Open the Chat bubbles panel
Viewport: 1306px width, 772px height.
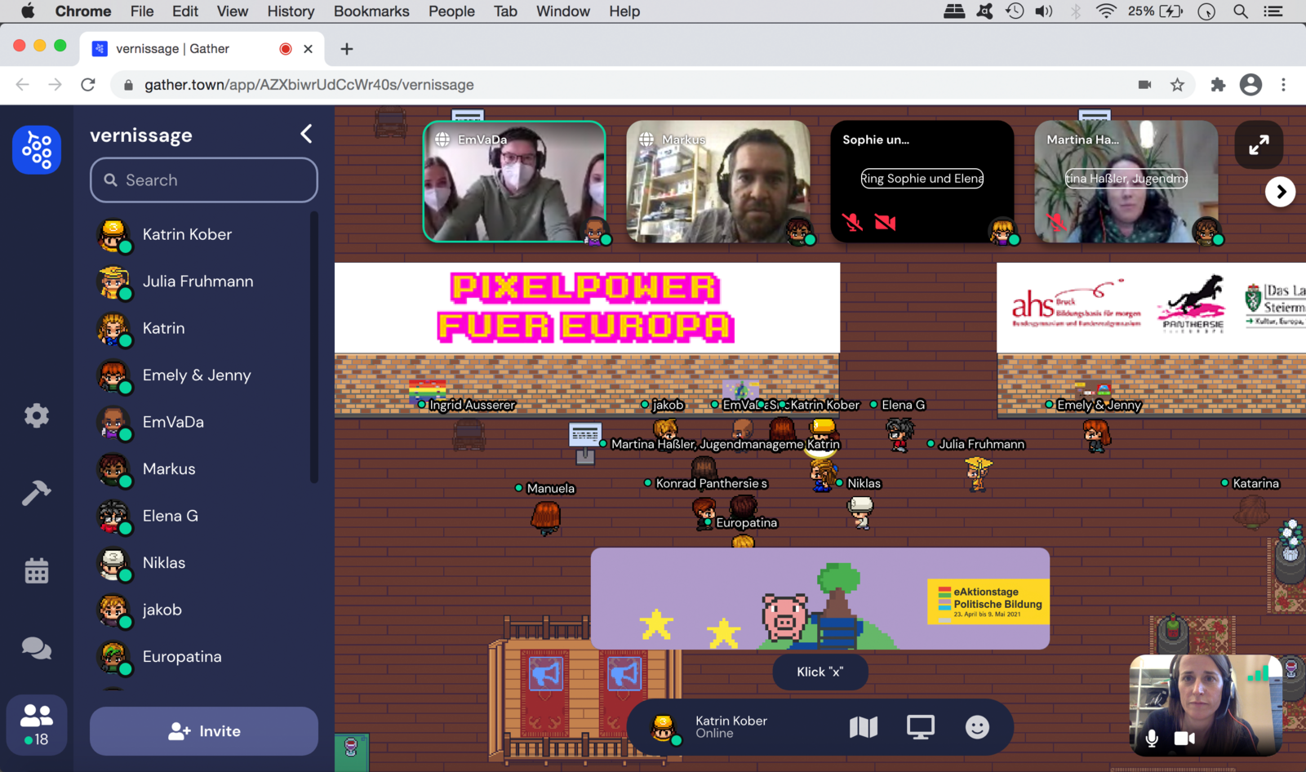click(x=36, y=648)
